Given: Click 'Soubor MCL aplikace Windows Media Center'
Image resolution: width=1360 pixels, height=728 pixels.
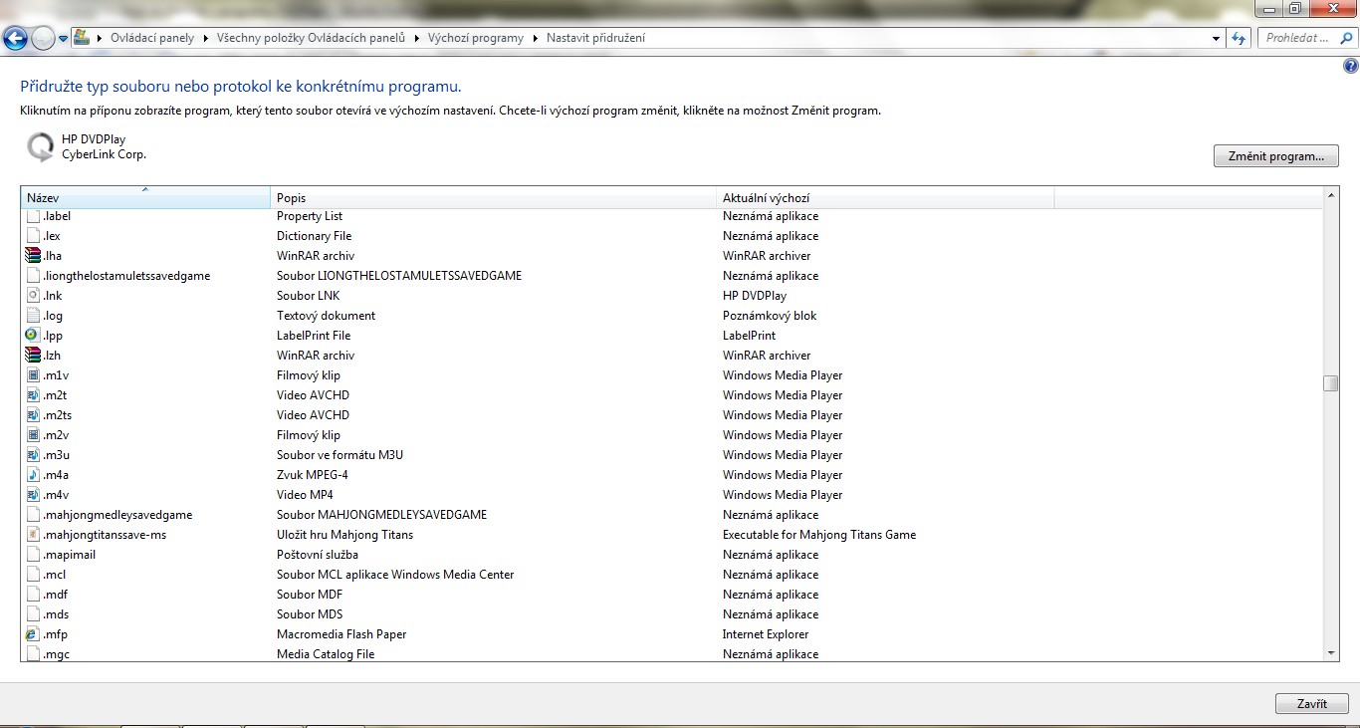Looking at the screenshot, I should point(395,575).
